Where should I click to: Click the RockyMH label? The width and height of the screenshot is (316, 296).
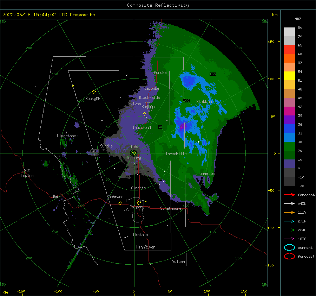pyautogui.click(x=93, y=99)
